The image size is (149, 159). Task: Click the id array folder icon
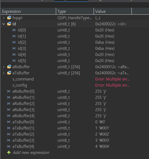9,24
